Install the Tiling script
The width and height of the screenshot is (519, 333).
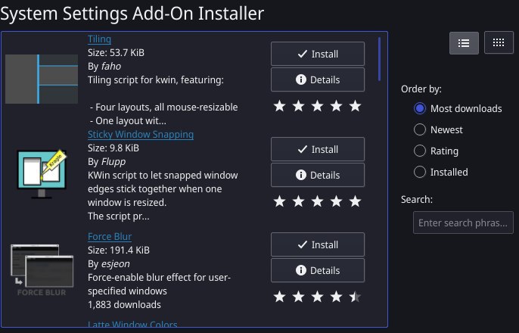318,54
